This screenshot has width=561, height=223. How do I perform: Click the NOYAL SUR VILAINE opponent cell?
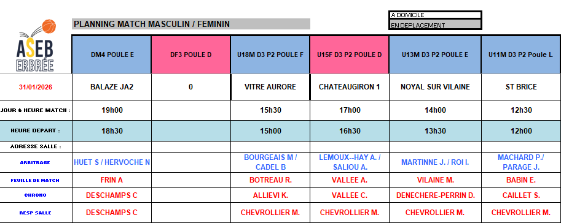[435, 87]
